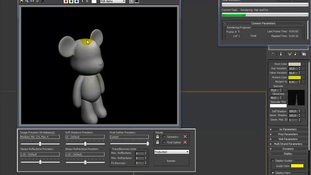Click the save image icon in render window
Image resolution: width=311 pixels, height=175 pixels.
21,1
